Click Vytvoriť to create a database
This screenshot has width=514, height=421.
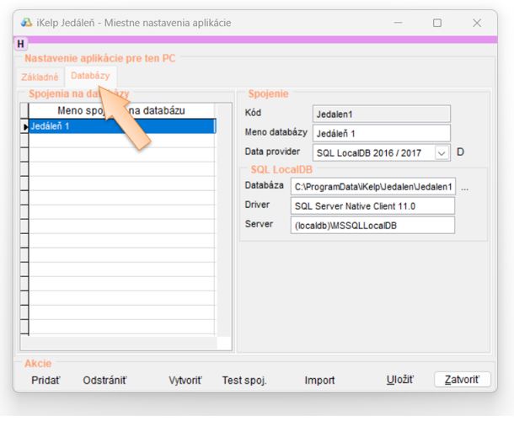coord(185,381)
